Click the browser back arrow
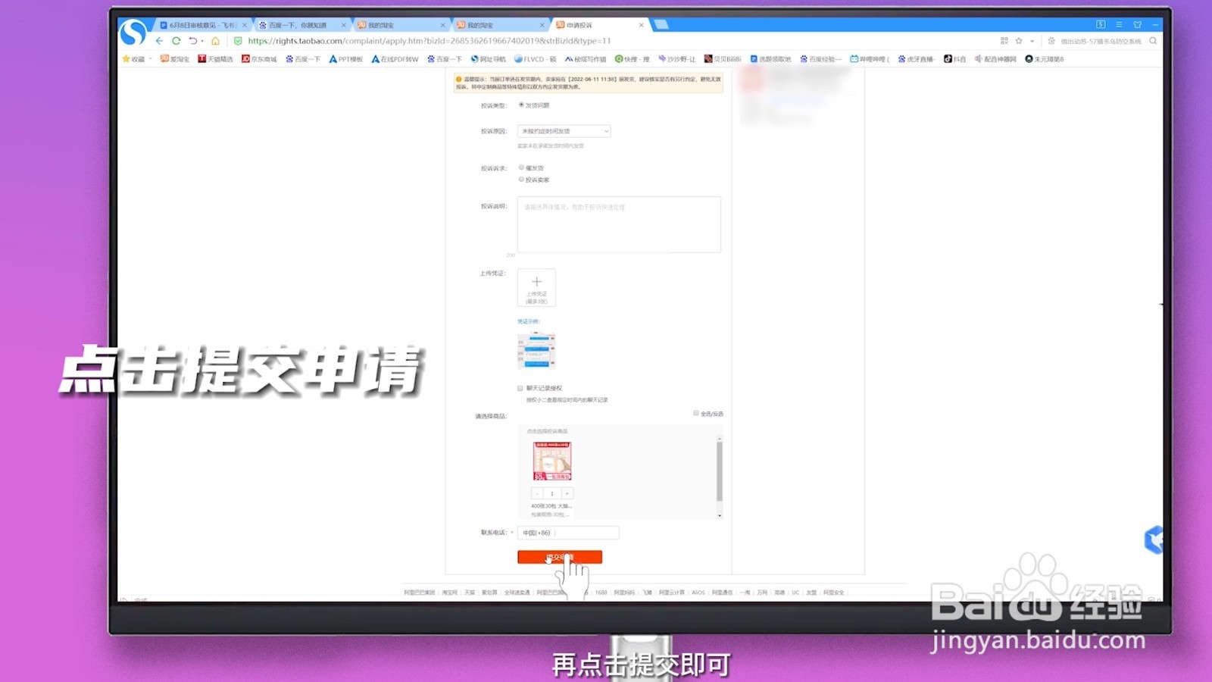Screen dimensions: 1212x682 click(x=159, y=41)
